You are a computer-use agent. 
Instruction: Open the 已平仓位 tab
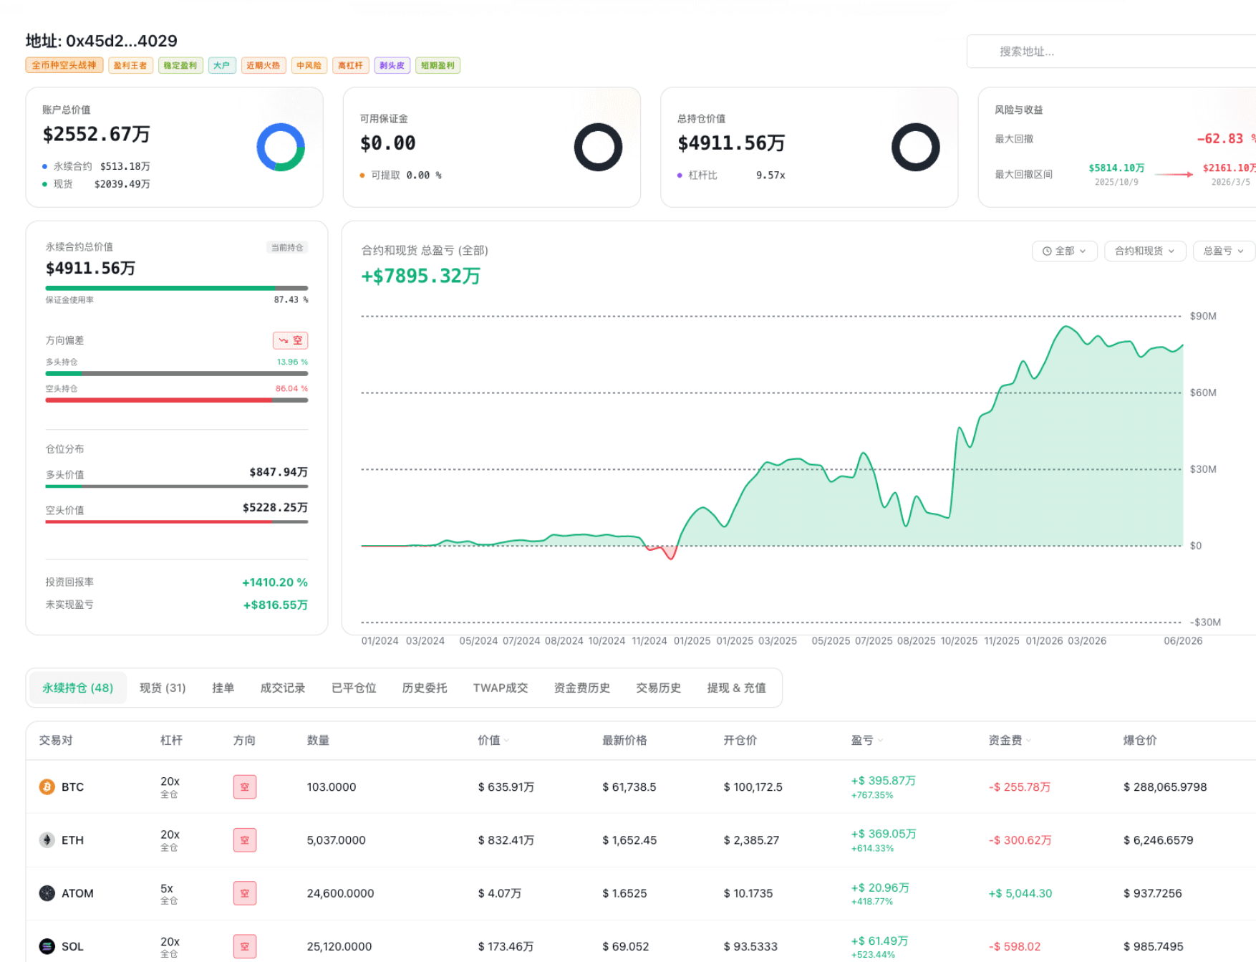pyautogui.click(x=354, y=688)
